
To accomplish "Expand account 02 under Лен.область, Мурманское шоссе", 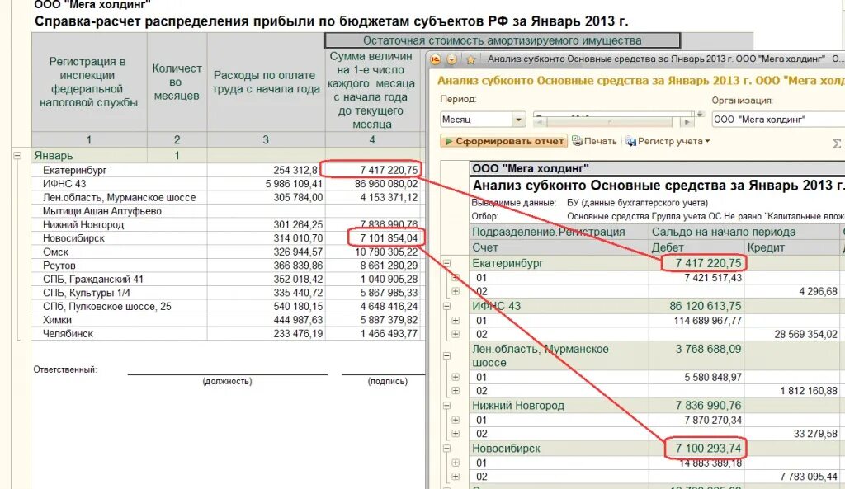I will click(456, 390).
